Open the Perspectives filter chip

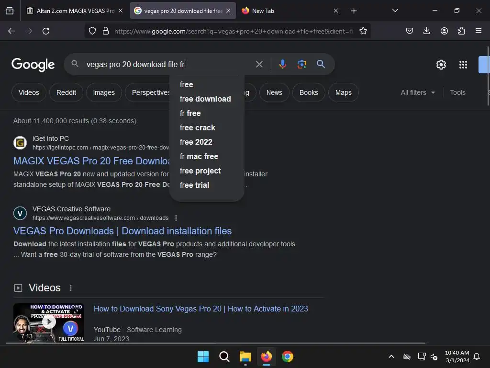tap(148, 92)
